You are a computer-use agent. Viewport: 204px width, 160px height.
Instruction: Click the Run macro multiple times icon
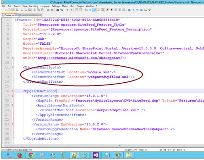(120, 10)
